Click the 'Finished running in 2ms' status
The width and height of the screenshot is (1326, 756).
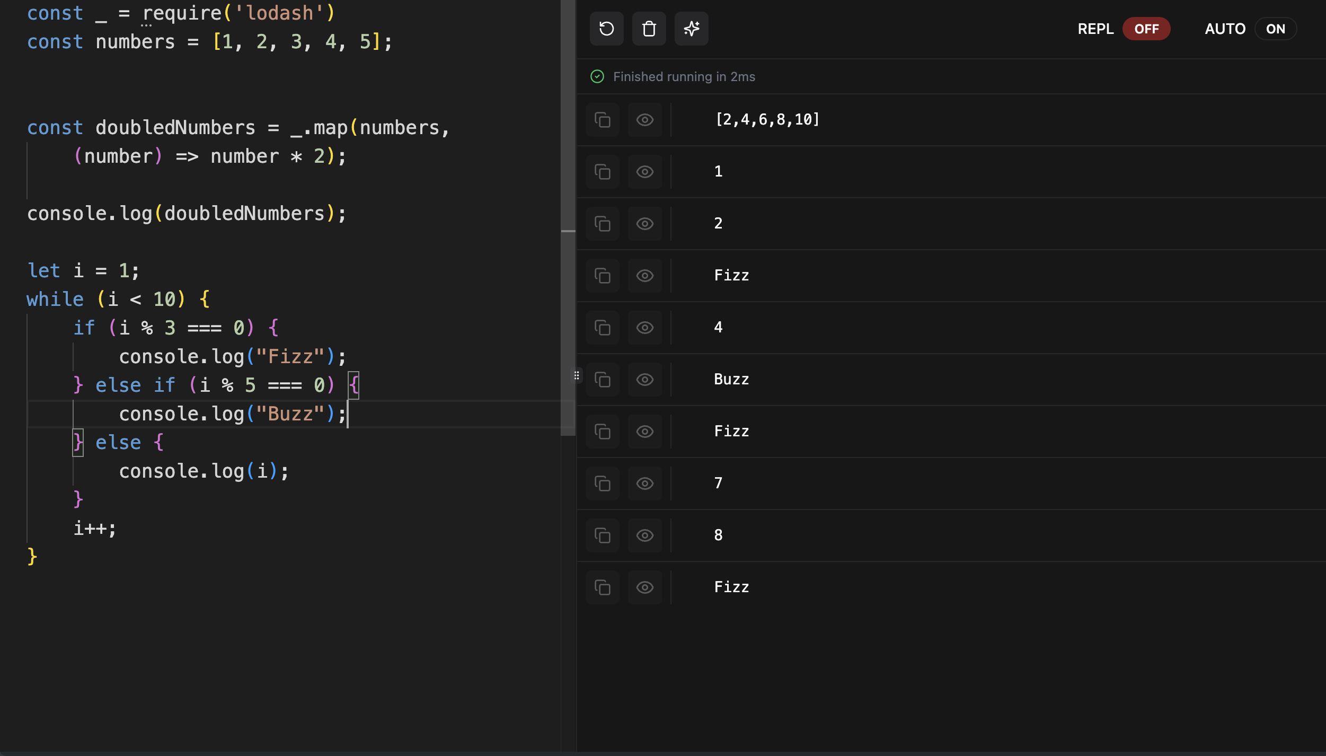tap(684, 77)
